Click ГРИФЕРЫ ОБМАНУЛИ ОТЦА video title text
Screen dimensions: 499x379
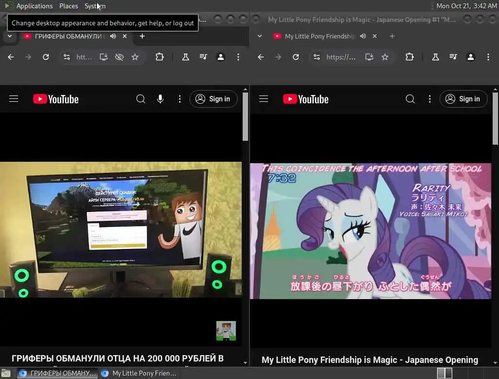click(117, 359)
